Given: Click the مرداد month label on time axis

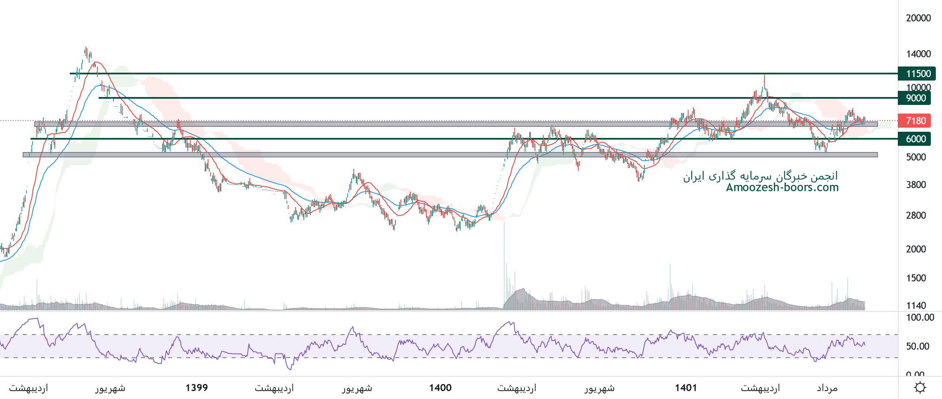Looking at the screenshot, I should (x=827, y=388).
